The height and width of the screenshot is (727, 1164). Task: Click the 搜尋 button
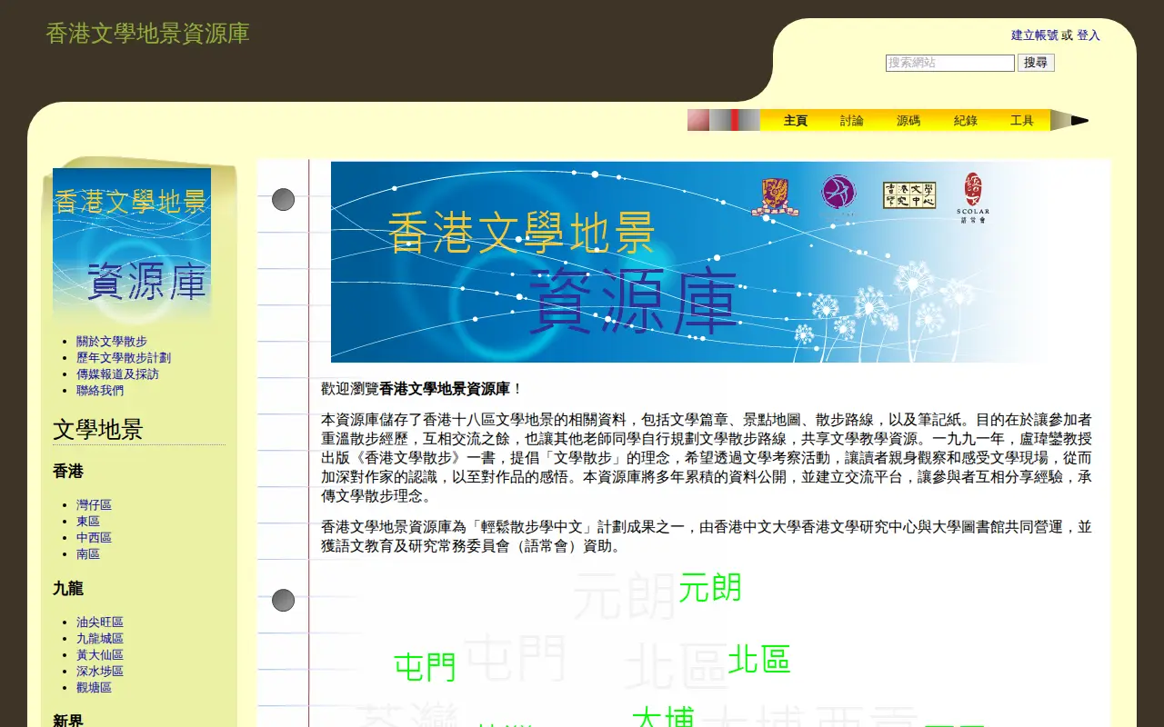pos(1036,63)
